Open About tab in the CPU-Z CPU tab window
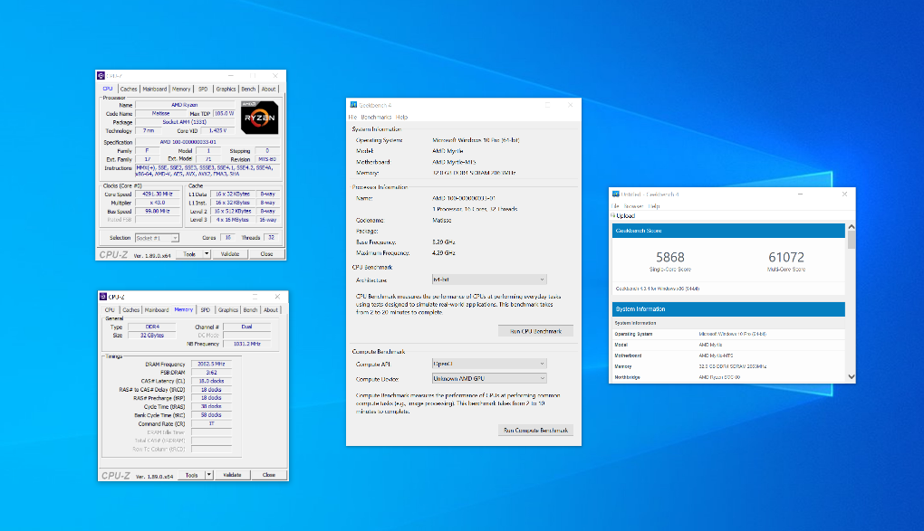Screen dimensions: 924x531 pos(269,89)
